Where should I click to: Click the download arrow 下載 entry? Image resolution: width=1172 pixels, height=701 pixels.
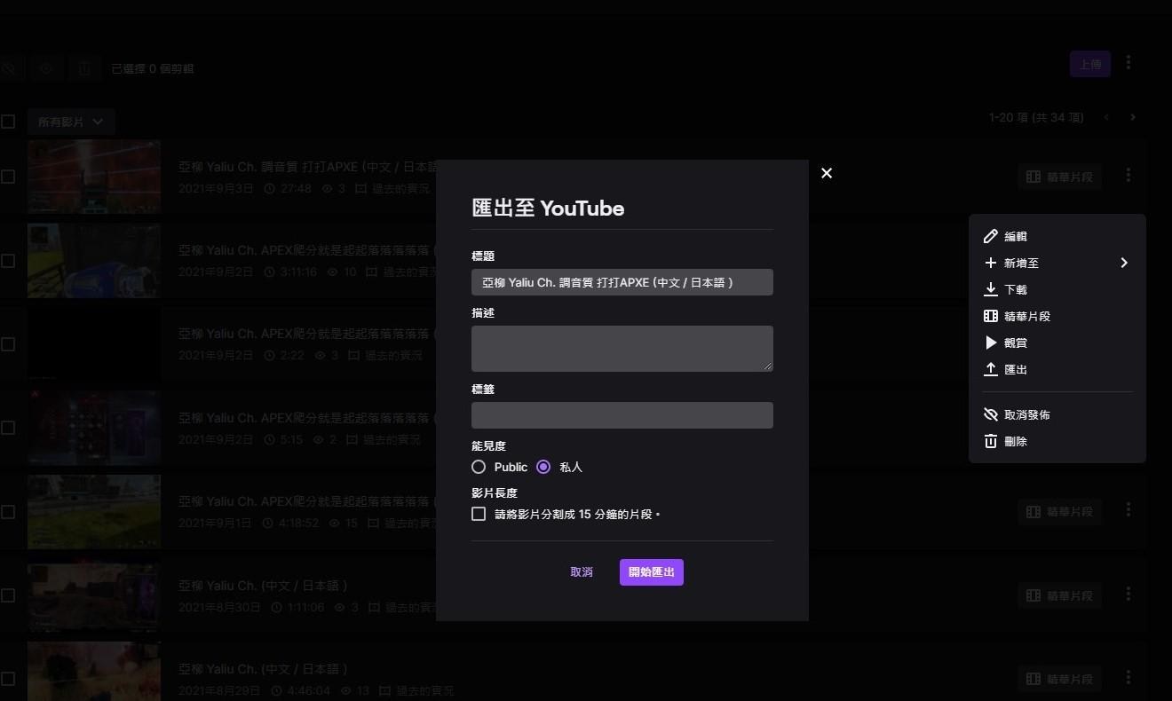(x=1057, y=289)
